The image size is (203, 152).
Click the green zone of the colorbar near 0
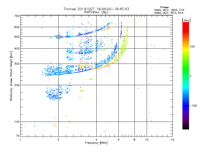(186, 73)
